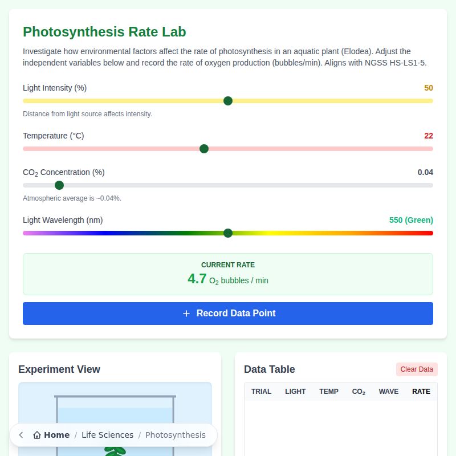
Task: Open the Life Sciences breadcrumb link
Action: (107, 434)
